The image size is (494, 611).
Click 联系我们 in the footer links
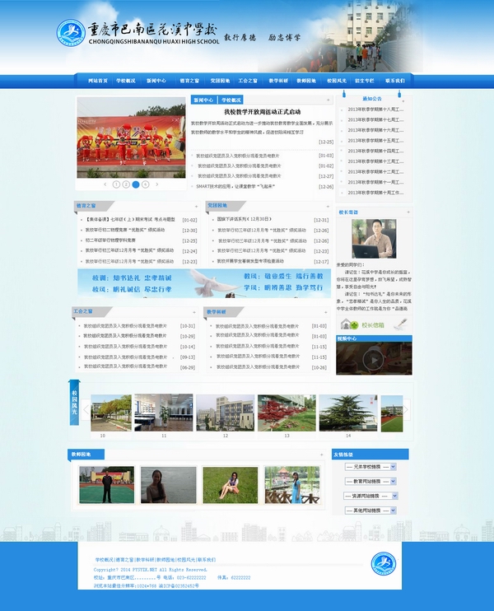tap(207, 559)
